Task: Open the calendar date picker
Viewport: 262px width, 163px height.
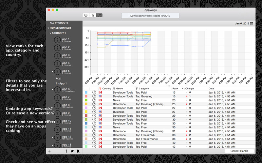Action: click(x=252, y=24)
